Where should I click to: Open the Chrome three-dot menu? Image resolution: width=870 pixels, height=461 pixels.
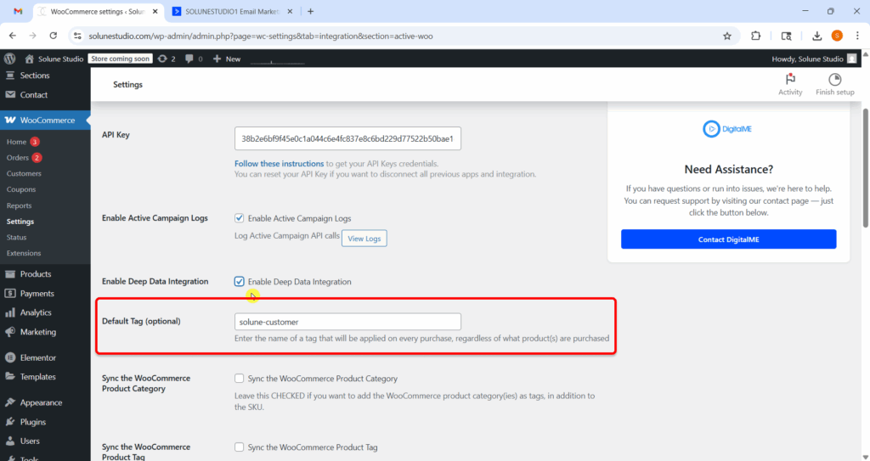click(x=857, y=36)
